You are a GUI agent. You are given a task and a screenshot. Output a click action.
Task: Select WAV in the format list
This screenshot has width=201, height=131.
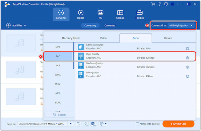click(x=58, y=84)
